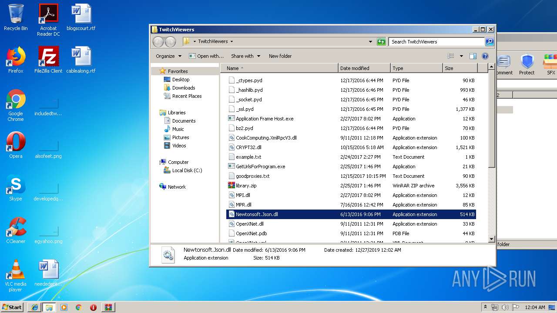Image resolution: width=557 pixels, height=313 pixels.
Task: Select Favorites in navigation pane
Action: pos(178,71)
